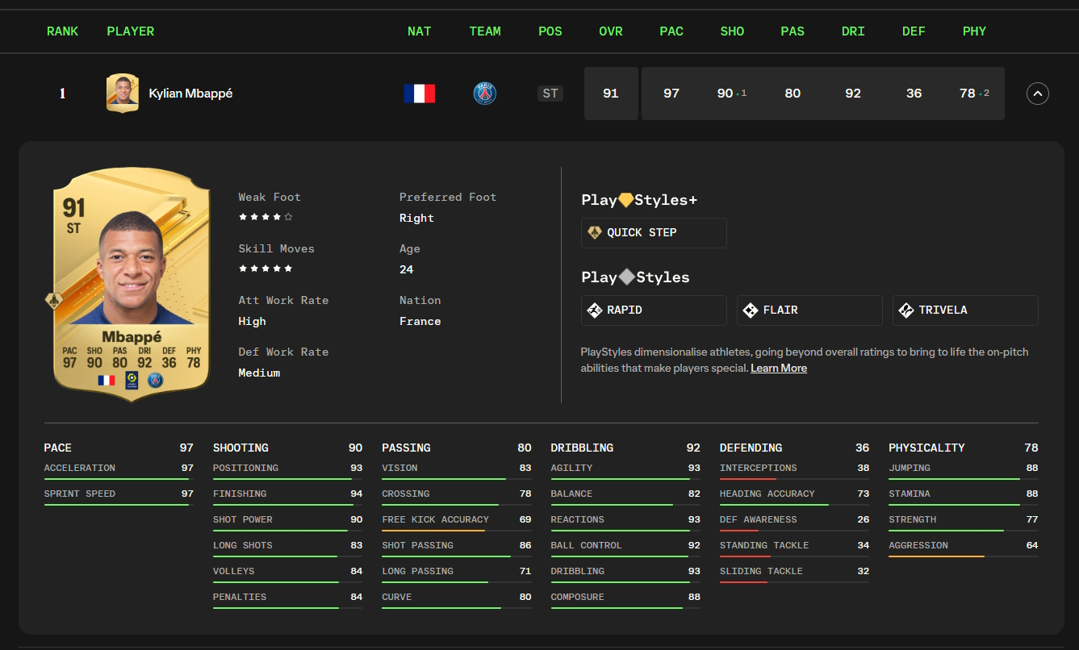Click the Preferred Foot value "Right"

coord(416,219)
